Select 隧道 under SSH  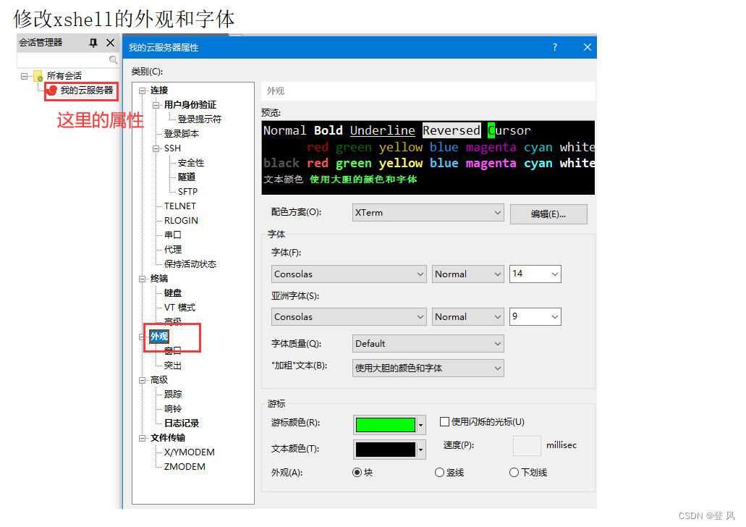(x=187, y=177)
